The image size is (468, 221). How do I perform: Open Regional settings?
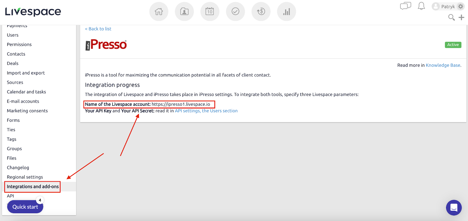click(25, 177)
